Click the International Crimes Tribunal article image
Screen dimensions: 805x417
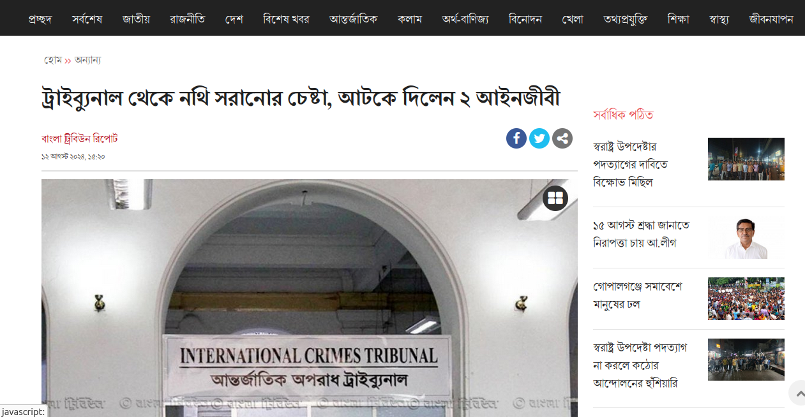(310, 298)
